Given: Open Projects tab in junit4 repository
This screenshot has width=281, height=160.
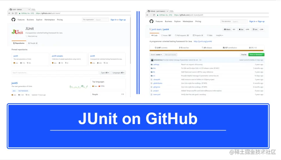Looking at the screenshot, I should tap(198, 36).
